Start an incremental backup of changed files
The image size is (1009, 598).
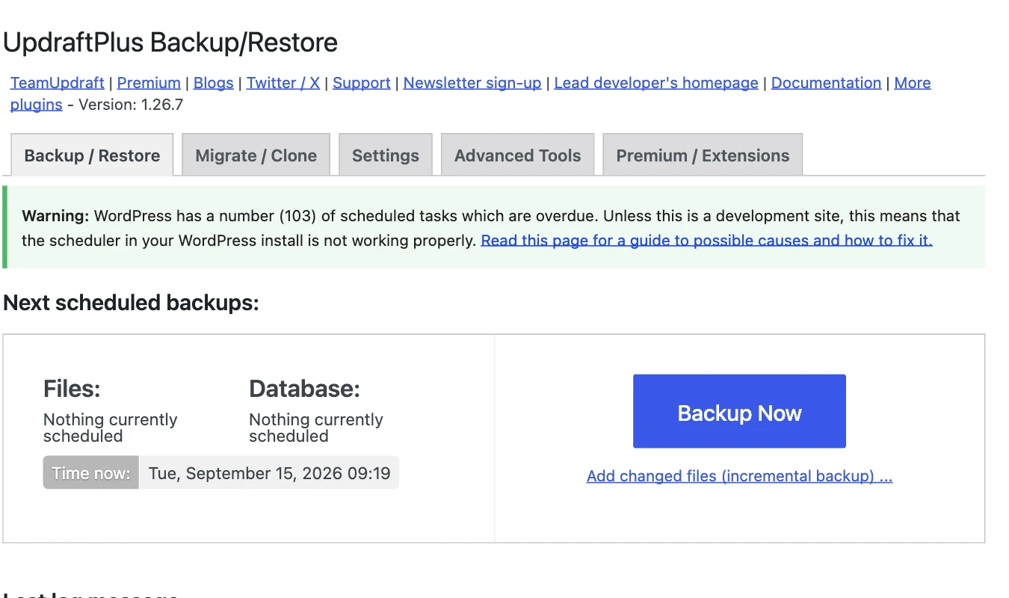(x=739, y=476)
